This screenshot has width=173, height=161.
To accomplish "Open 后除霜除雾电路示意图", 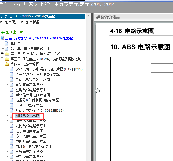I will click(33, 95).
